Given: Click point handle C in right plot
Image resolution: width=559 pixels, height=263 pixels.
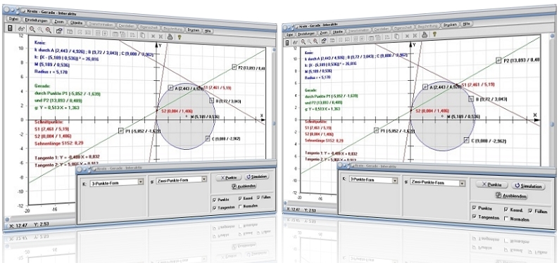Looking at the screenshot, I should point(466,140).
